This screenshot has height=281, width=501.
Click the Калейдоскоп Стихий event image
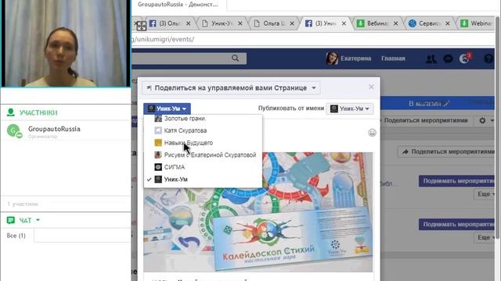(x=258, y=212)
